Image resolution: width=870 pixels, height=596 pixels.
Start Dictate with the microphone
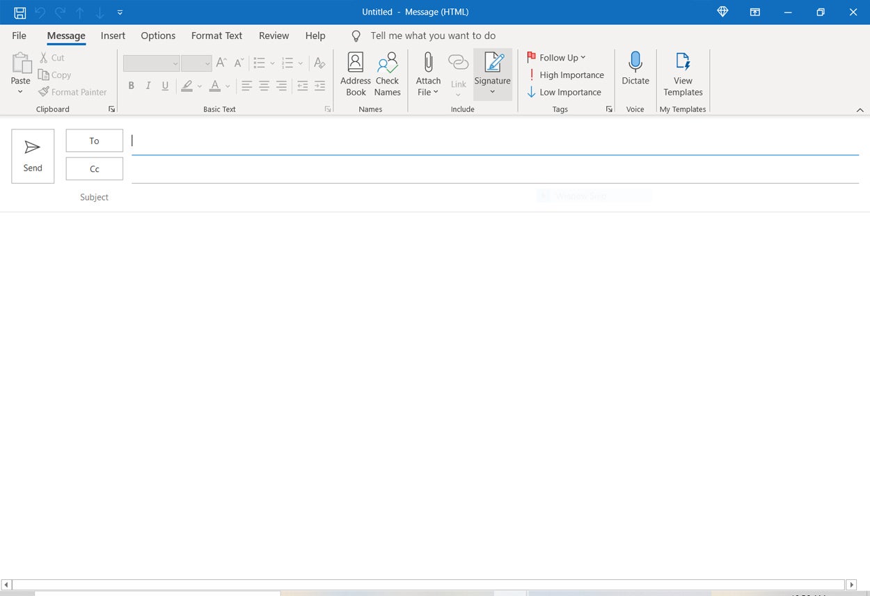(635, 68)
